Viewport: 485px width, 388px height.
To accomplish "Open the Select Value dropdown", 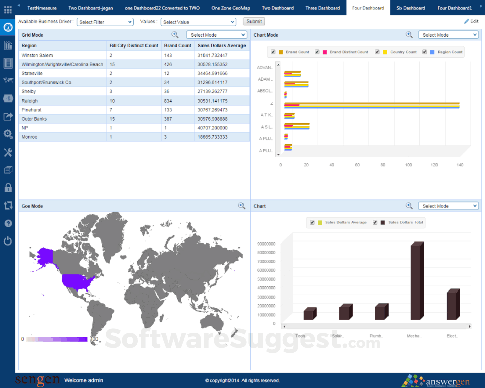I will coord(198,22).
